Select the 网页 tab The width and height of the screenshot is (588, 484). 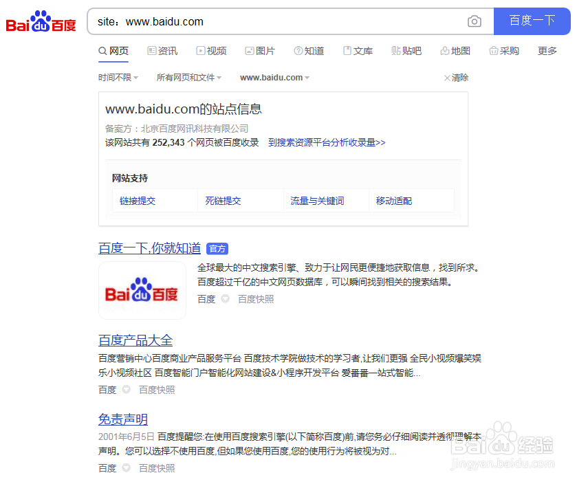[113, 51]
